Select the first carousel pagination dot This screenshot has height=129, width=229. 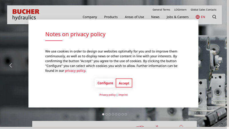click(x=103, y=114)
